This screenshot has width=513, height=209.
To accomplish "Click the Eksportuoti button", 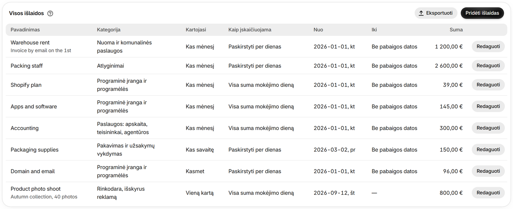I will (x=436, y=13).
